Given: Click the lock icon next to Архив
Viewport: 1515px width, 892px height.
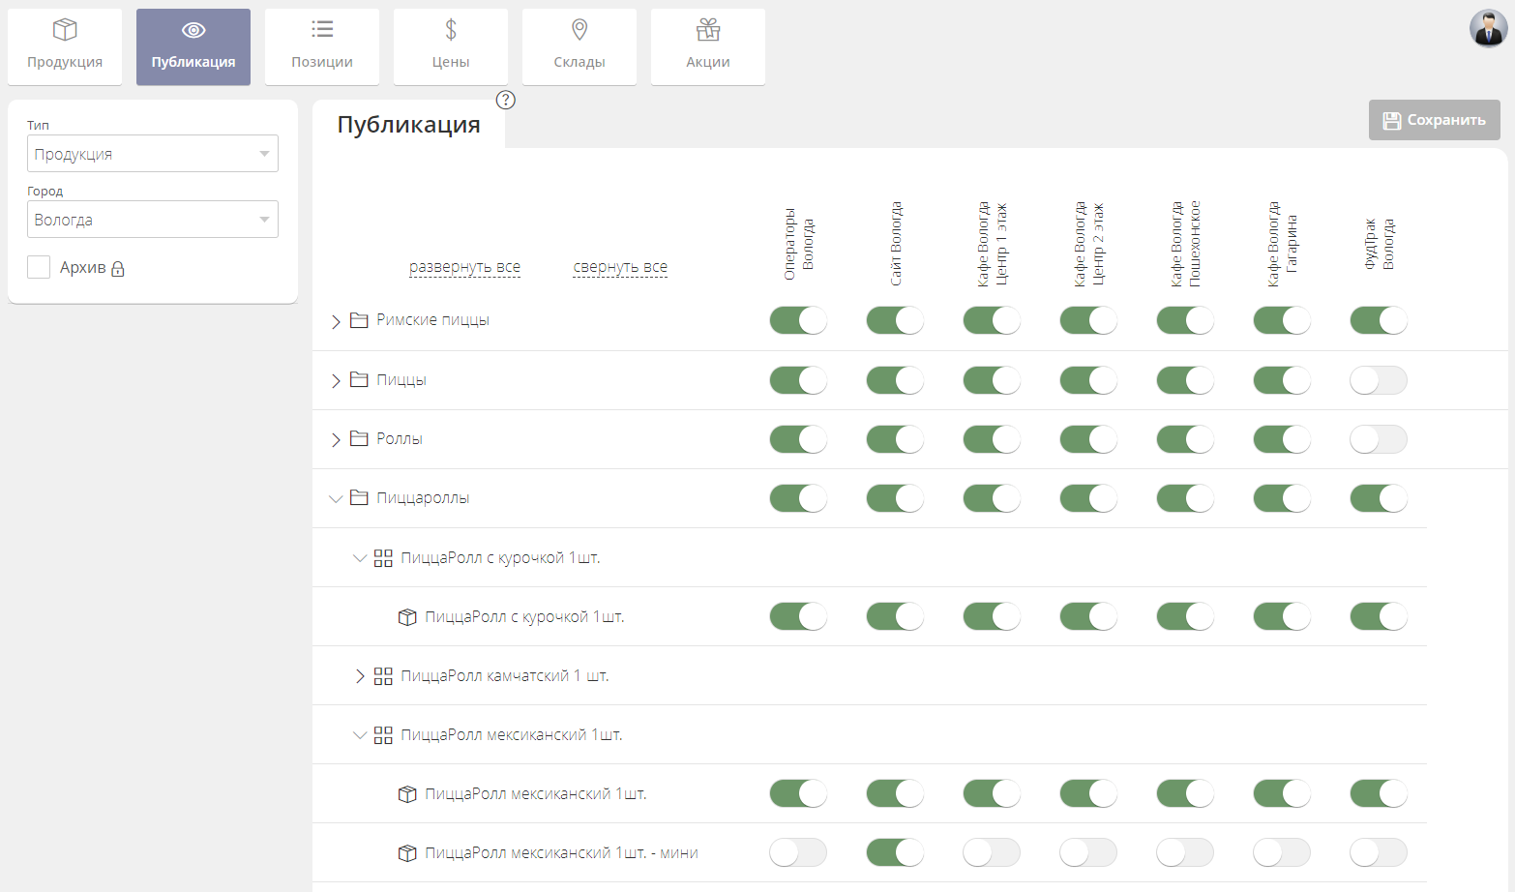Looking at the screenshot, I should (x=118, y=269).
